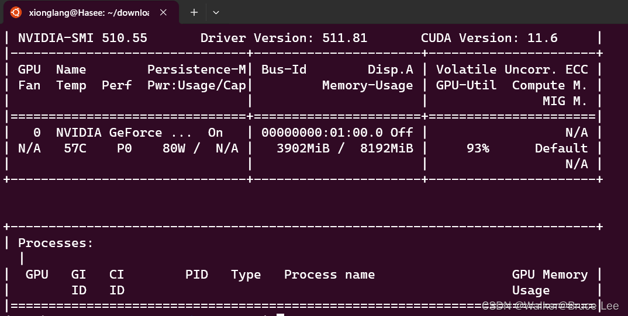Click the GPU utilization value 93%

pyautogui.click(x=478, y=148)
